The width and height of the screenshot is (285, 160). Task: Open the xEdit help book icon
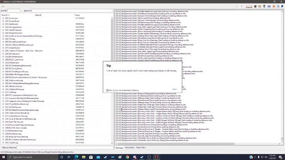(x=249, y=6)
